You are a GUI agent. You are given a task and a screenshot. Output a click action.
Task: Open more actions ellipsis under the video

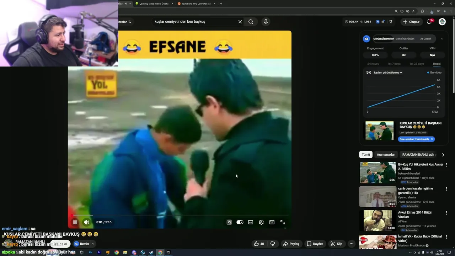point(352,244)
